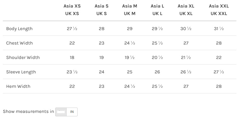
Task: Click the Hem Width row label
Action: 18,87
